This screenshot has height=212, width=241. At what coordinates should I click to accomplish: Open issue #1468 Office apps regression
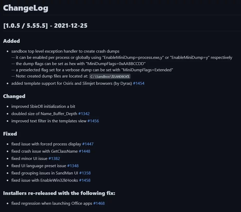tap(99, 203)
